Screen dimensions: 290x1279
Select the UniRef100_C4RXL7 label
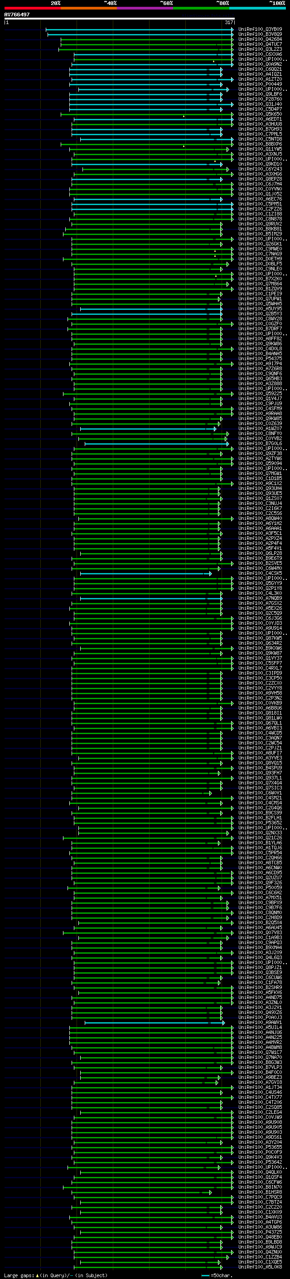point(260,668)
